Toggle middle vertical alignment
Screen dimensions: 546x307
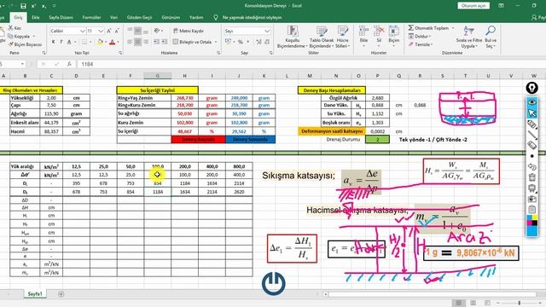click(x=138, y=31)
